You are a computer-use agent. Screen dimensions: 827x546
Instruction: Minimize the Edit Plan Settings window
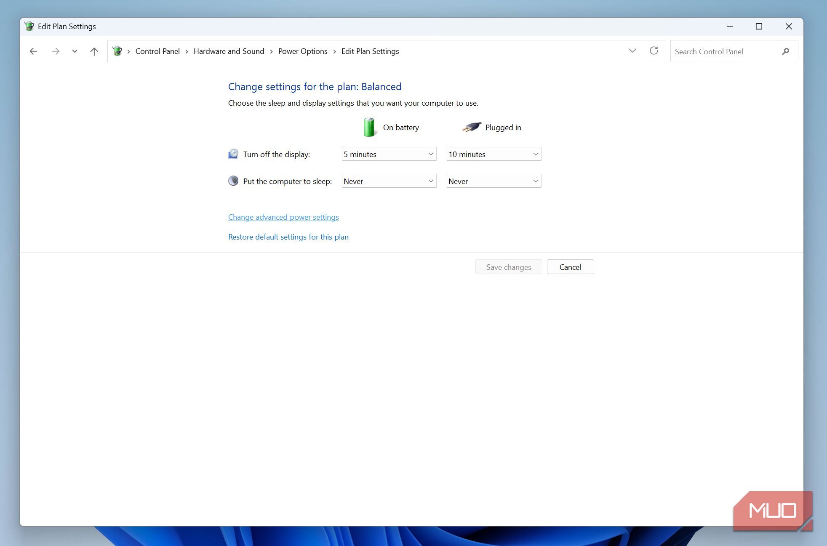click(730, 26)
